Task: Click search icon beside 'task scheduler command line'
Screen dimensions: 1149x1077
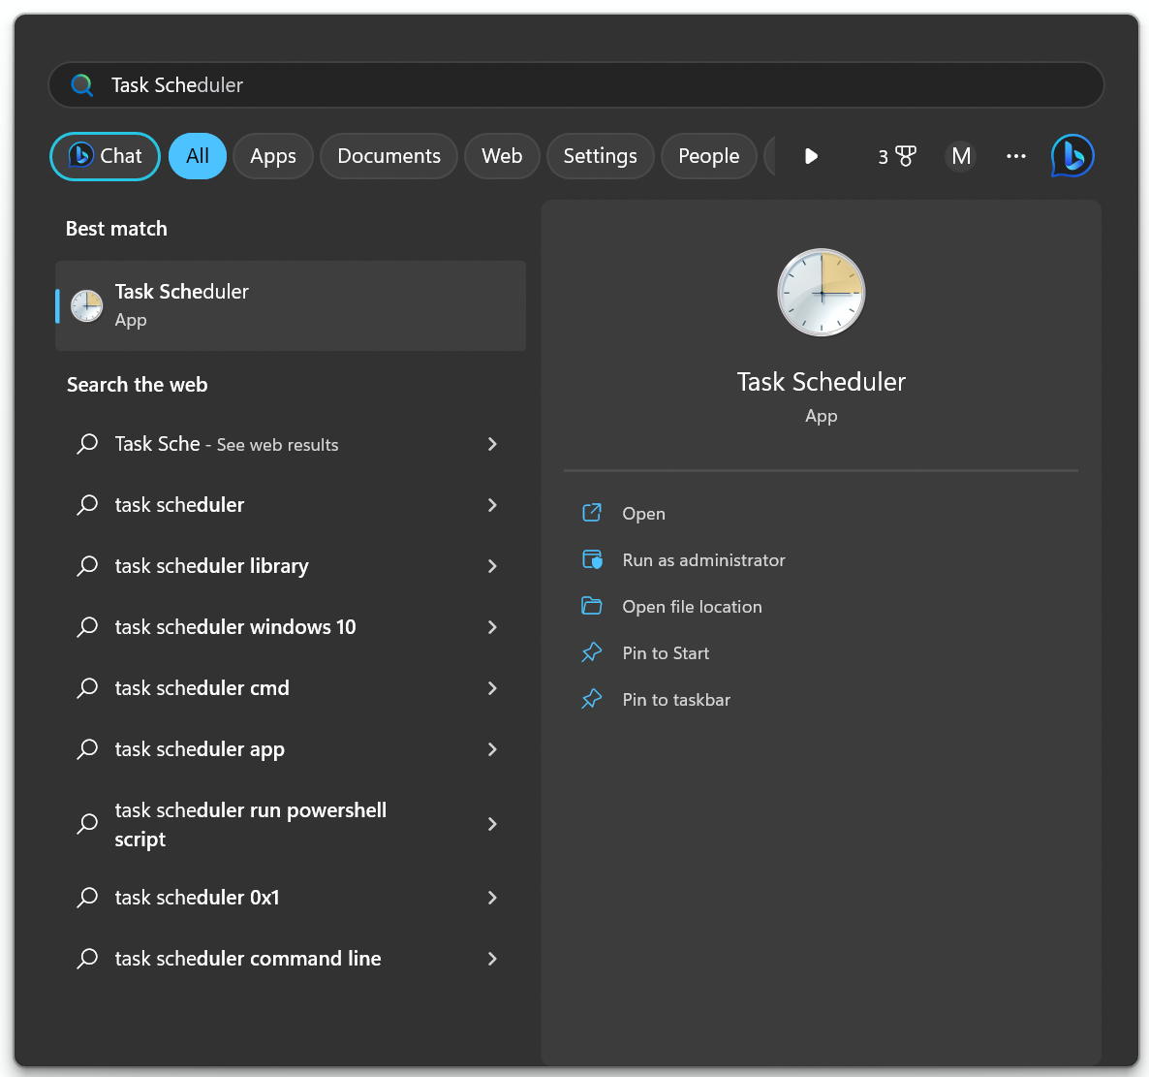Action: (x=87, y=958)
